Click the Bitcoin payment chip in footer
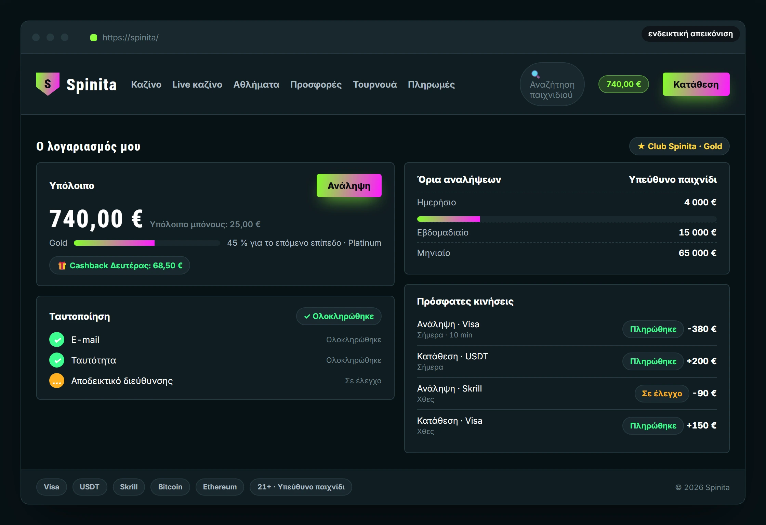 [x=170, y=487]
